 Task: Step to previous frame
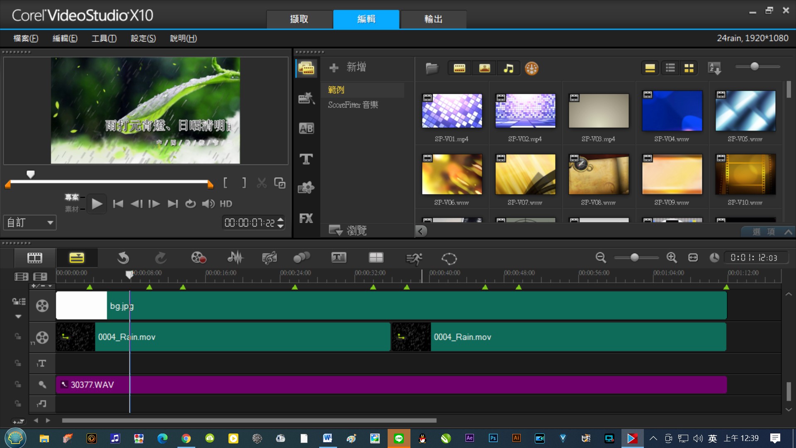(x=136, y=204)
